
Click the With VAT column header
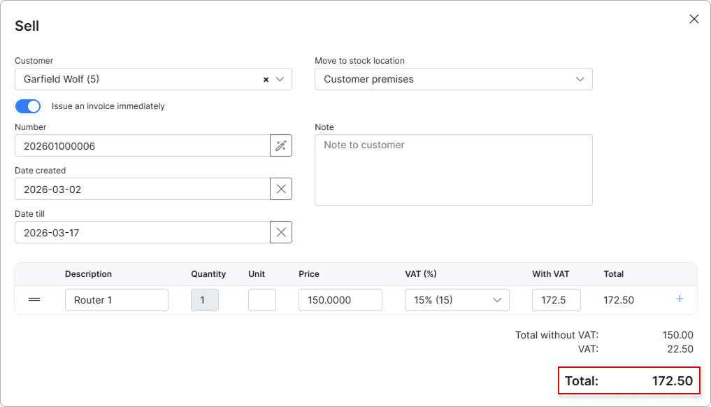(x=550, y=274)
